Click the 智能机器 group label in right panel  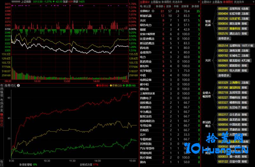point(208,23)
